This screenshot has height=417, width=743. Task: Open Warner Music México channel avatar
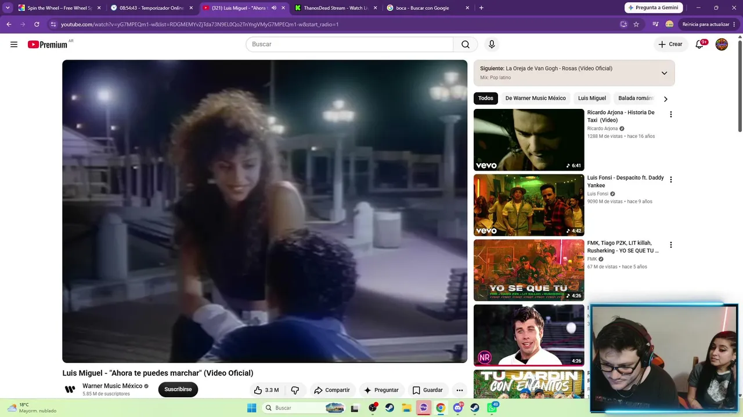coord(70,390)
